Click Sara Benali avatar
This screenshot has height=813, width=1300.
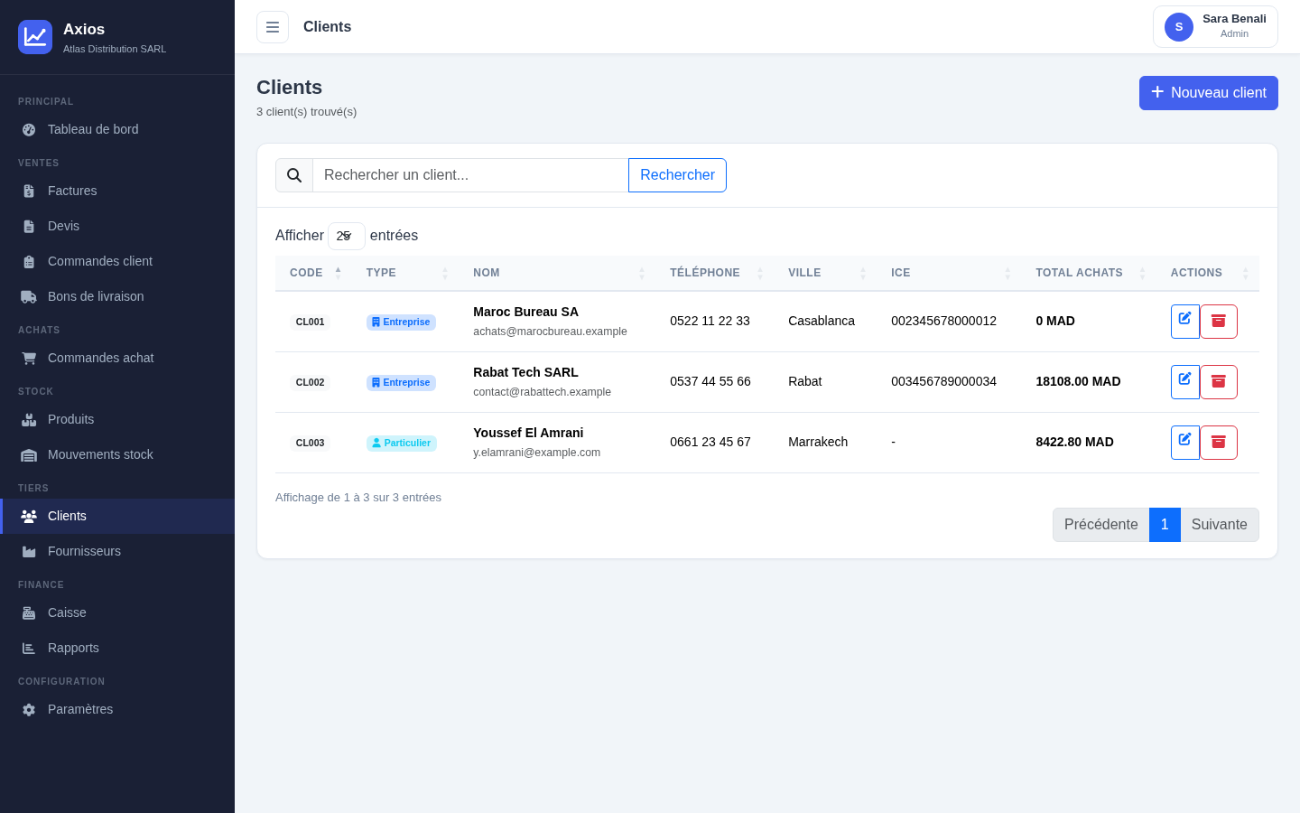click(1179, 27)
